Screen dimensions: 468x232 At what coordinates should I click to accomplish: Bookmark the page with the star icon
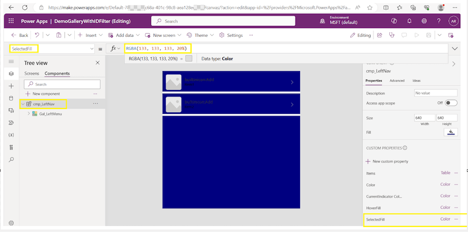pos(370,8)
